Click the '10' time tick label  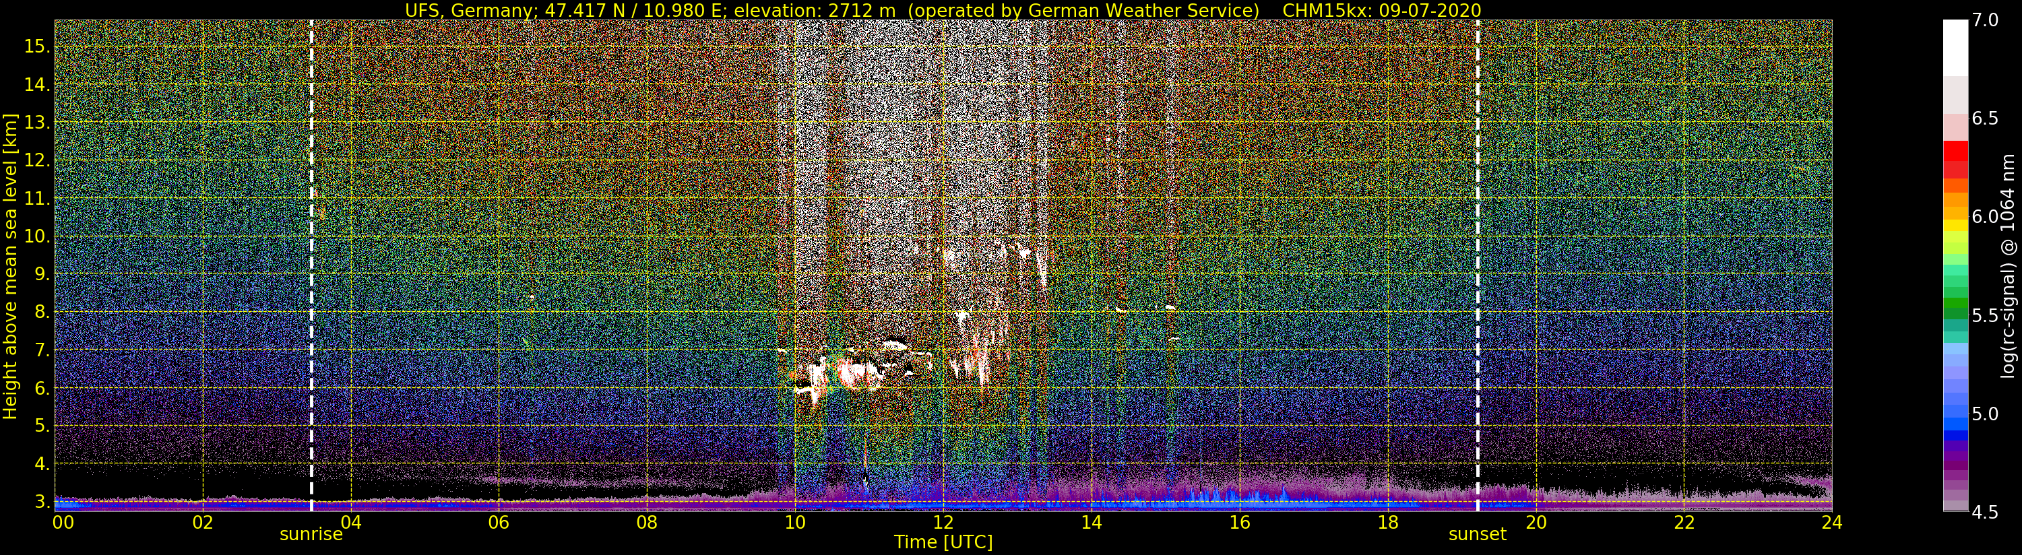coord(795,523)
